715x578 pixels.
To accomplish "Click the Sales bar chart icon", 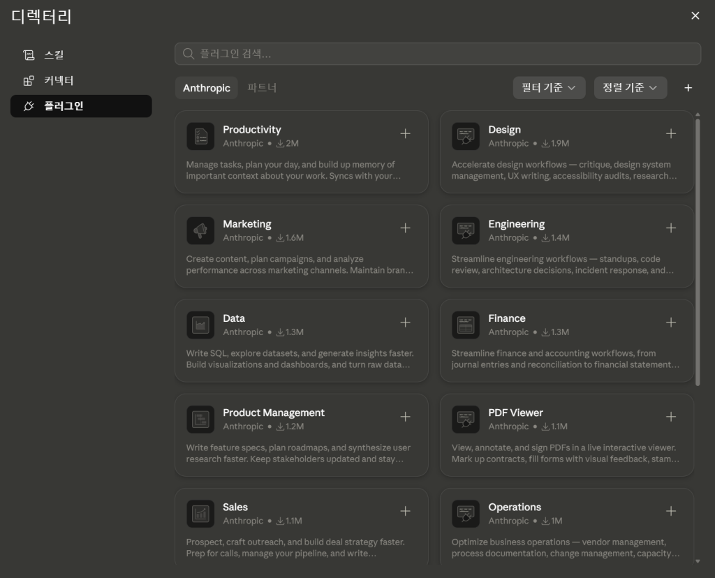I will click(x=200, y=514).
